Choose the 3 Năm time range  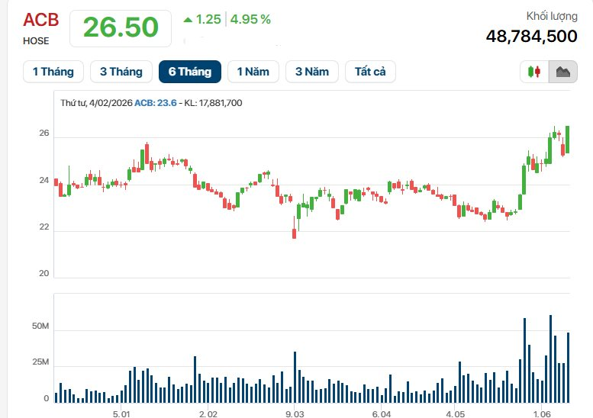pos(312,72)
